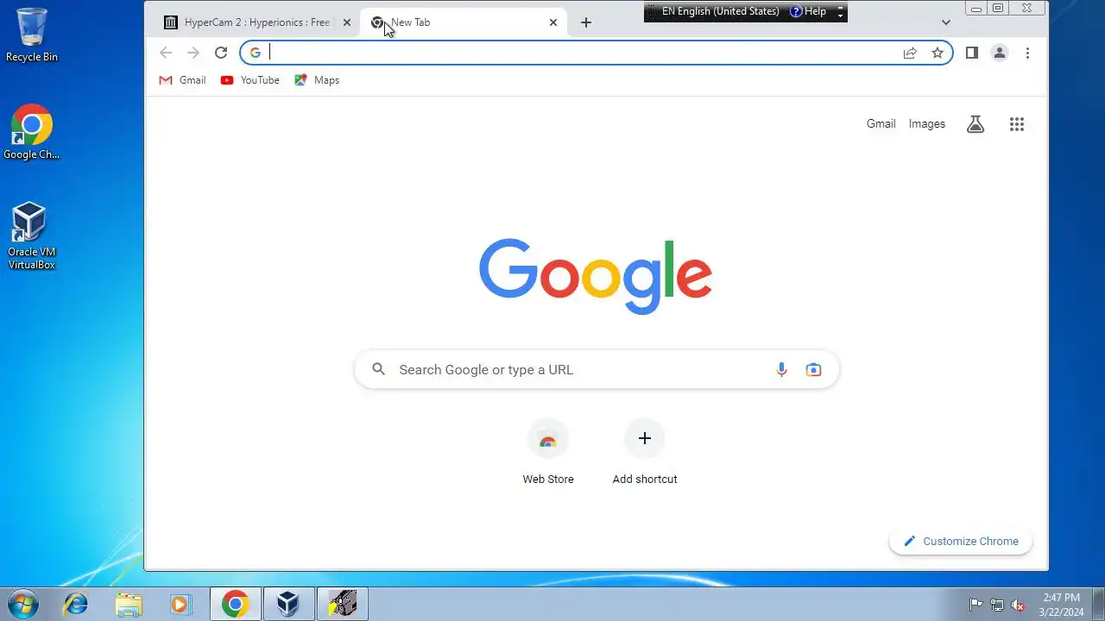This screenshot has height=621, width=1105.
Task: Click the volume speaker tray icon
Action: coord(1018,605)
